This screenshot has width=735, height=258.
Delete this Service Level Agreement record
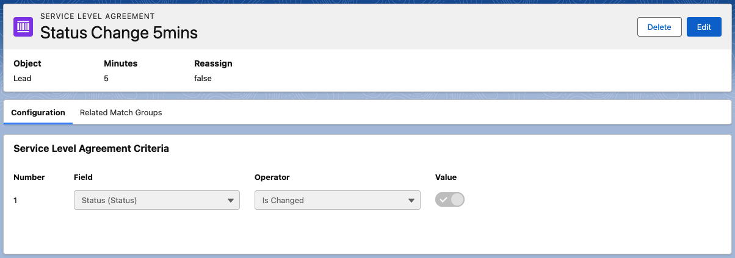[659, 27]
